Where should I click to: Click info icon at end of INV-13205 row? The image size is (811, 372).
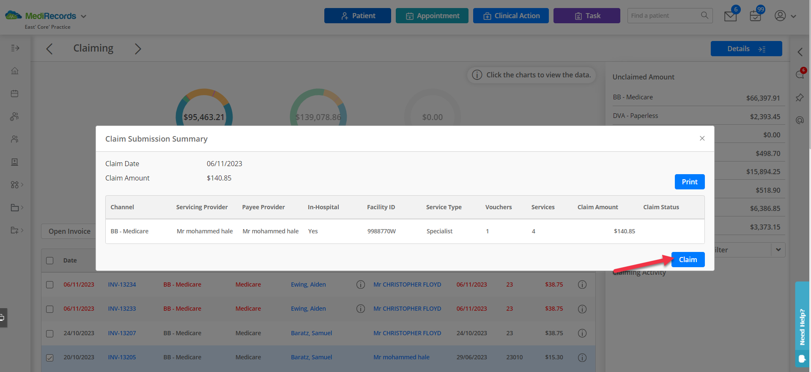582,358
